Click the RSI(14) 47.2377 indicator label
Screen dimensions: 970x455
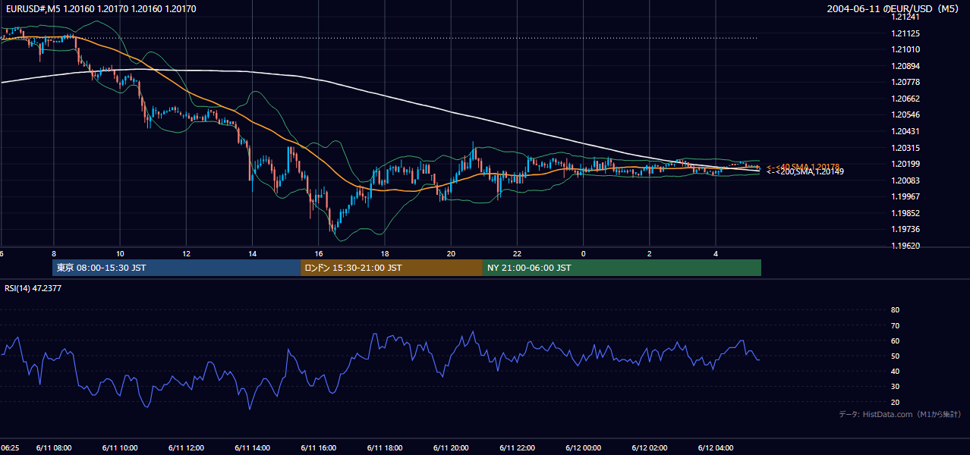33,288
